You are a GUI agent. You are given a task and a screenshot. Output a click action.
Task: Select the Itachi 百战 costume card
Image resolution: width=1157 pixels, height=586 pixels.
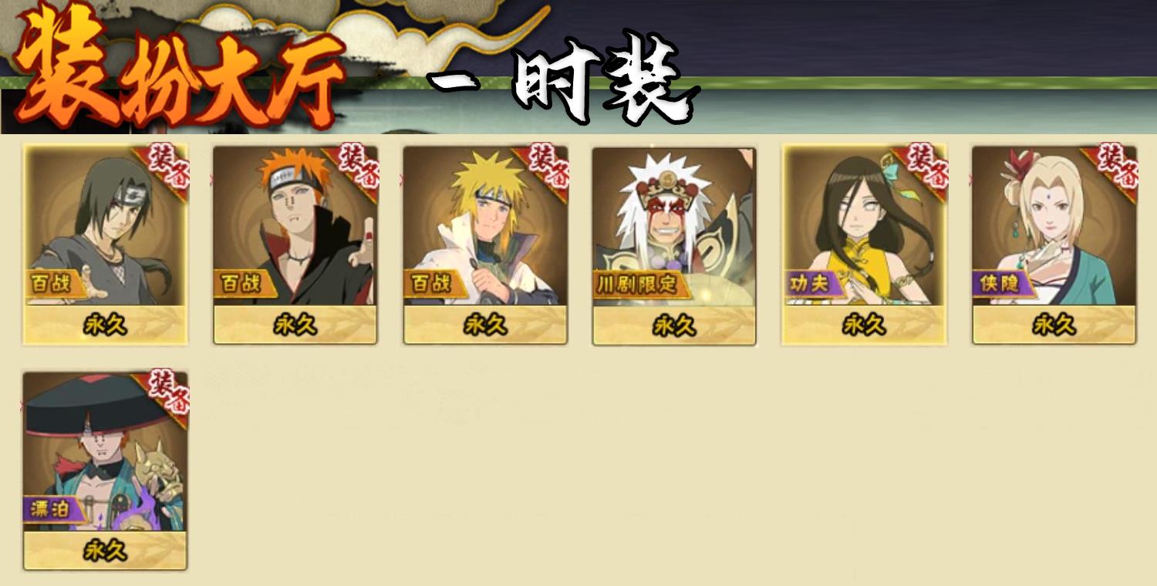pyautogui.click(x=106, y=244)
